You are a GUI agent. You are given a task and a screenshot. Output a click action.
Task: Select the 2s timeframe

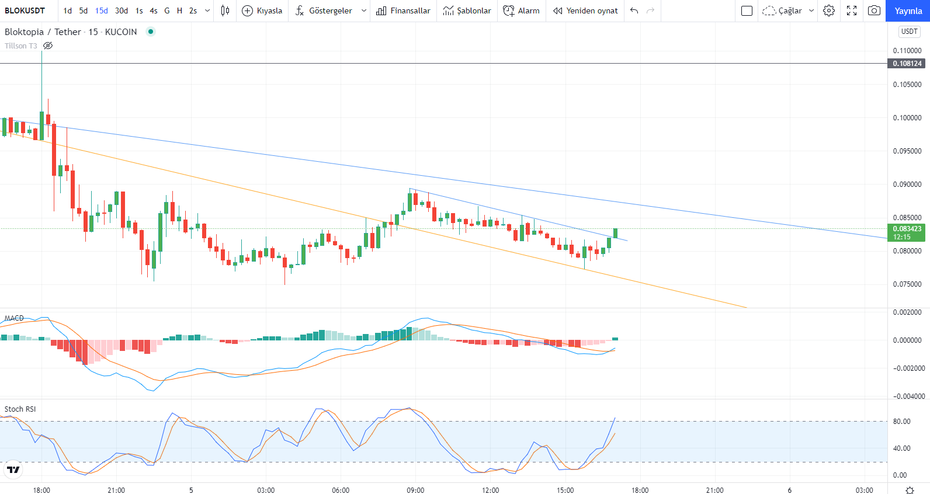193,11
